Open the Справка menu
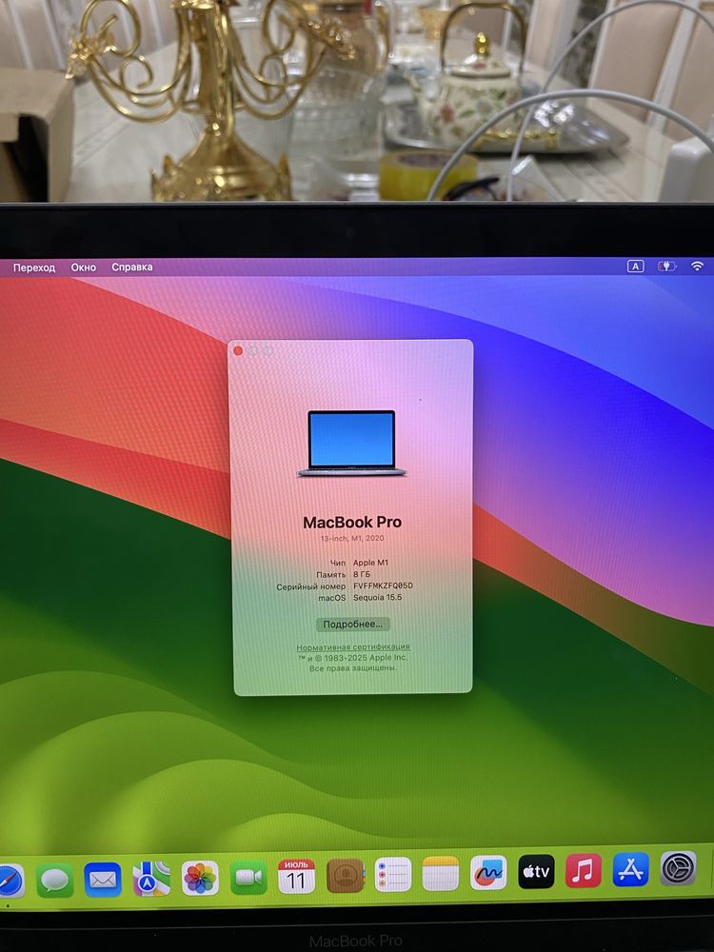Viewport: 714px width, 952px height. click(131, 268)
